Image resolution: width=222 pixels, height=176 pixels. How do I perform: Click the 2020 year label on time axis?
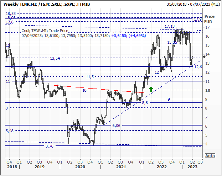coord(80,167)
